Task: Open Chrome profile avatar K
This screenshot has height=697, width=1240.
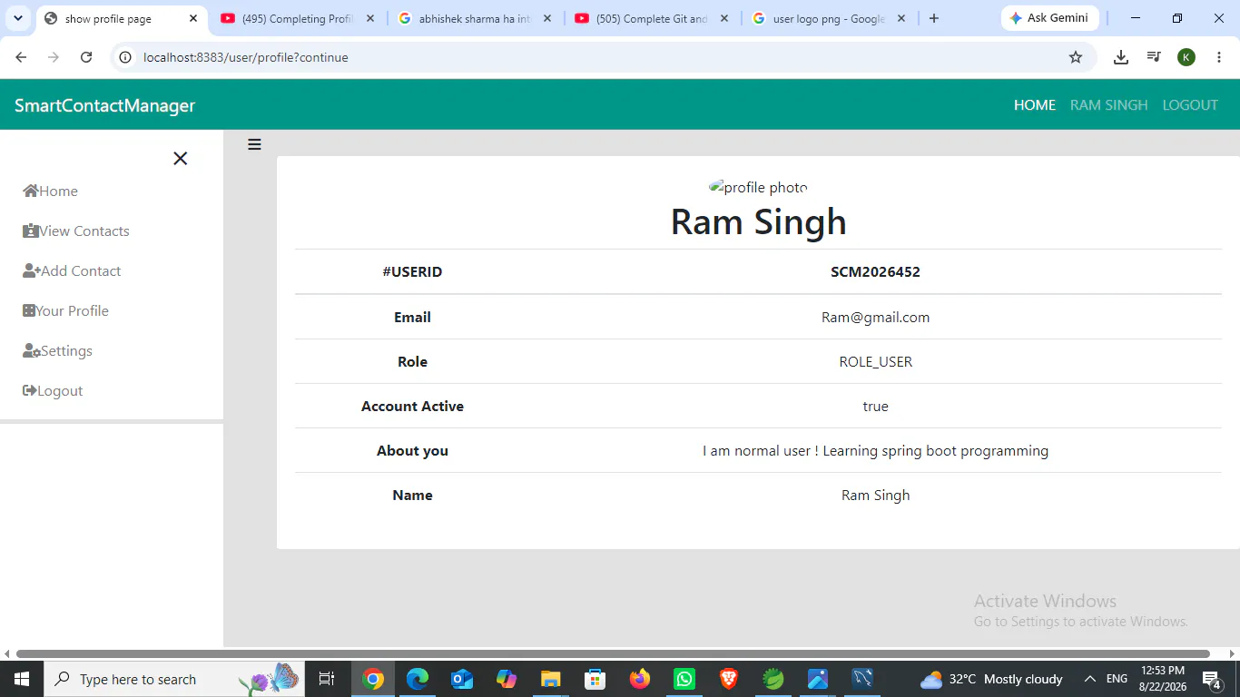Action: pyautogui.click(x=1186, y=57)
